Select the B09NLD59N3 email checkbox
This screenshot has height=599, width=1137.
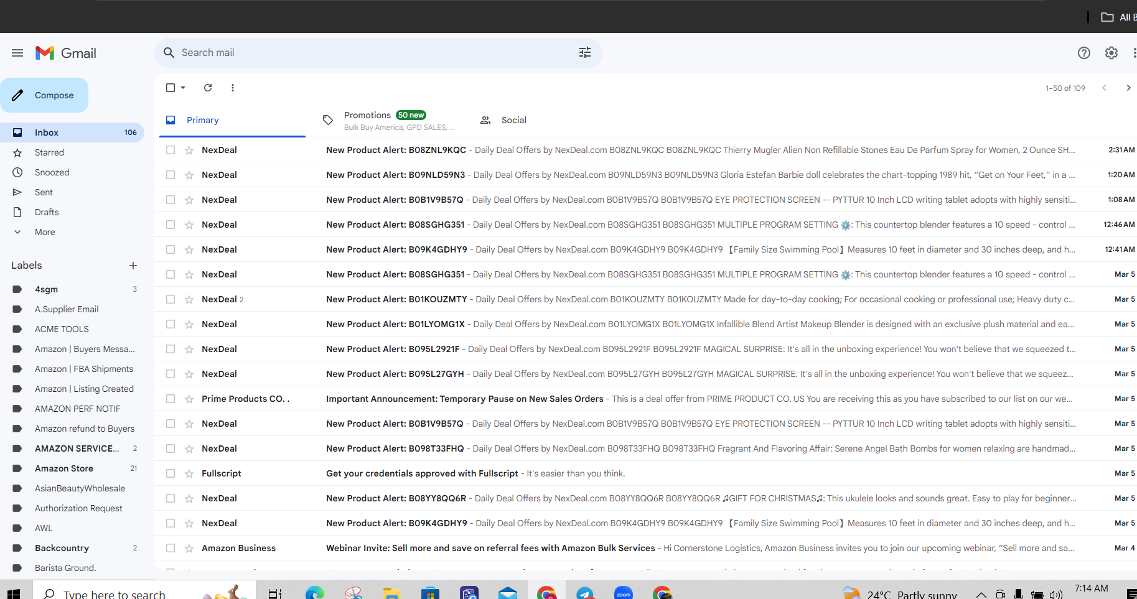pyautogui.click(x=171, y=175)
